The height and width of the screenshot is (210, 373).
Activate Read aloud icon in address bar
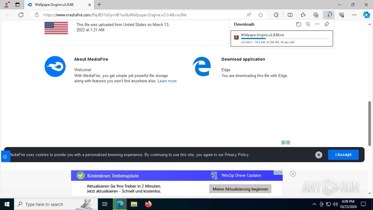pyautogui.click(x=249, y=15)
